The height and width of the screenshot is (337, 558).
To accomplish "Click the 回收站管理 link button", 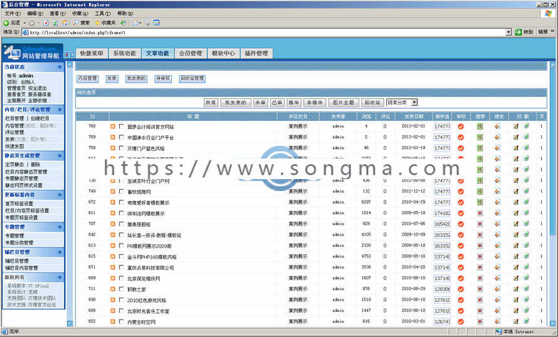I will click(x=192, y=78).
